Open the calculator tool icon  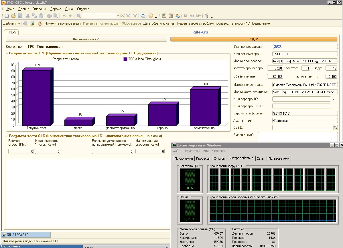pos(164,16)
